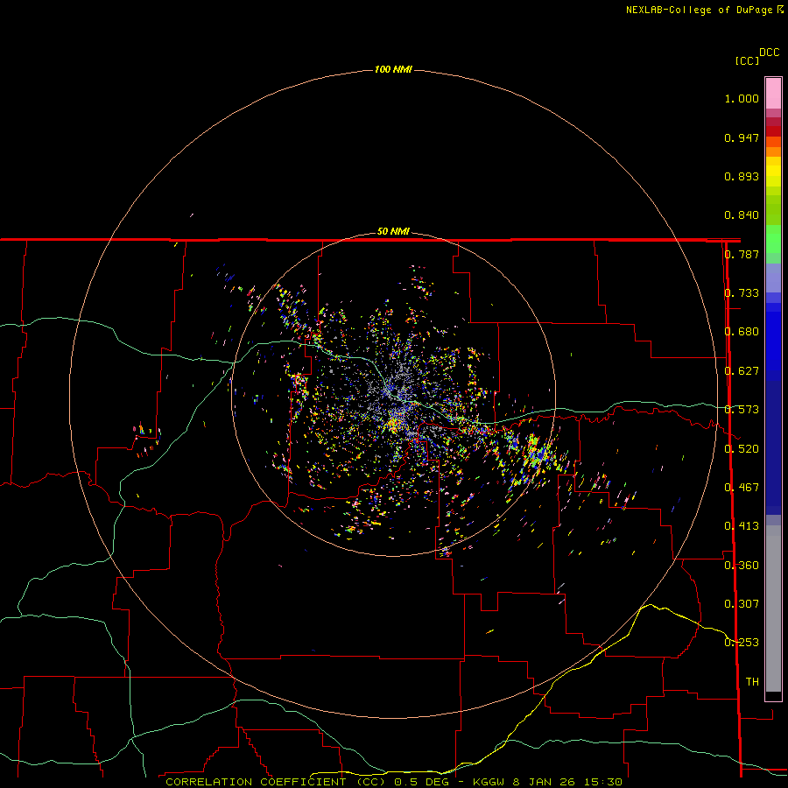Select the bright green band of the color scale

(x=773, y=239)
